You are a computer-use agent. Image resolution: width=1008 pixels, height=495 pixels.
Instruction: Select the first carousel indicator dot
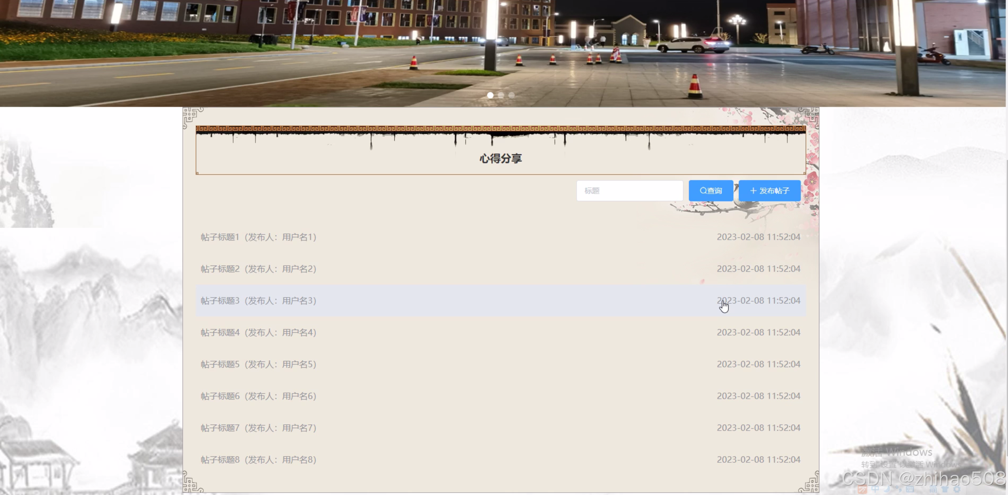pyautogui.click(x=490, y=95)
